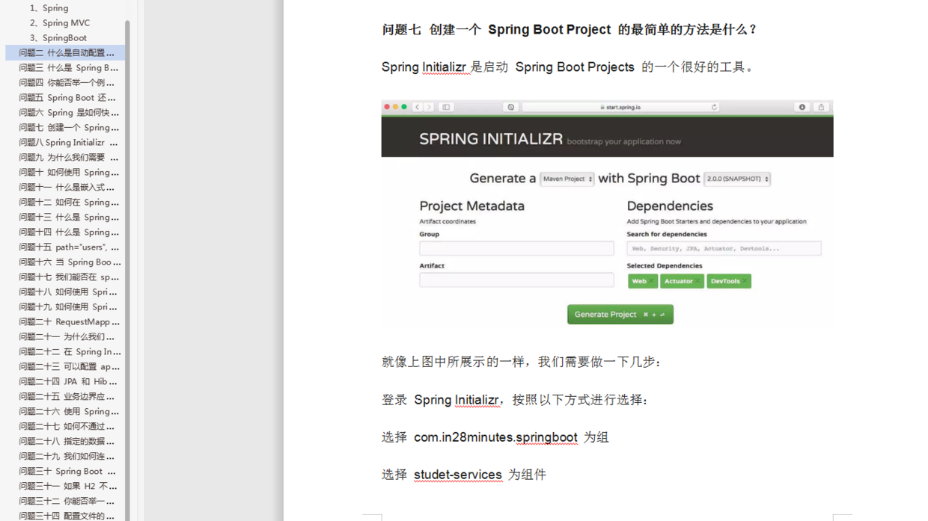This screenshot has height=521, width=928.
Task: Navigate to 问题六 Spring 是如何快 in outline
Action: point(68,112)
